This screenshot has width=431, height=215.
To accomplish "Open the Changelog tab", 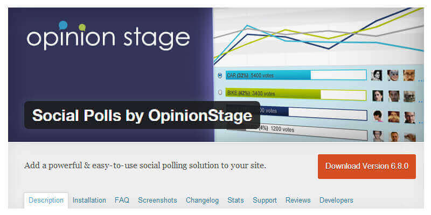I will 202,200.
